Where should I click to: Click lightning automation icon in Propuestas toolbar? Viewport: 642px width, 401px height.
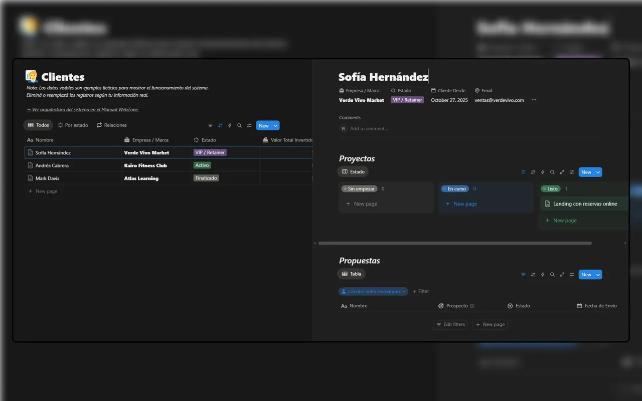pyautogui.click(x=543, y=275)
